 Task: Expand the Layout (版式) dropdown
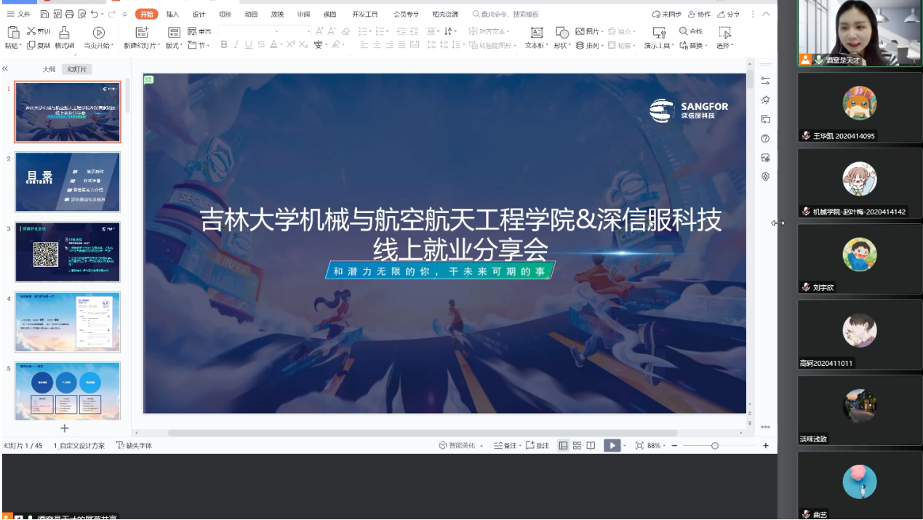pos(174,45)
